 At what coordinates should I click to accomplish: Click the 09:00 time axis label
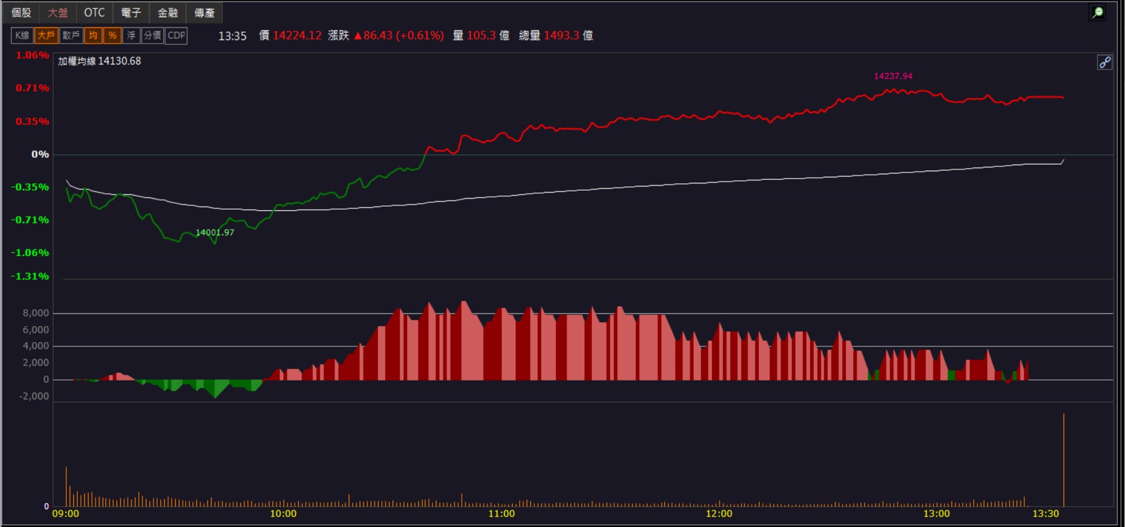[x=66, y=514]
